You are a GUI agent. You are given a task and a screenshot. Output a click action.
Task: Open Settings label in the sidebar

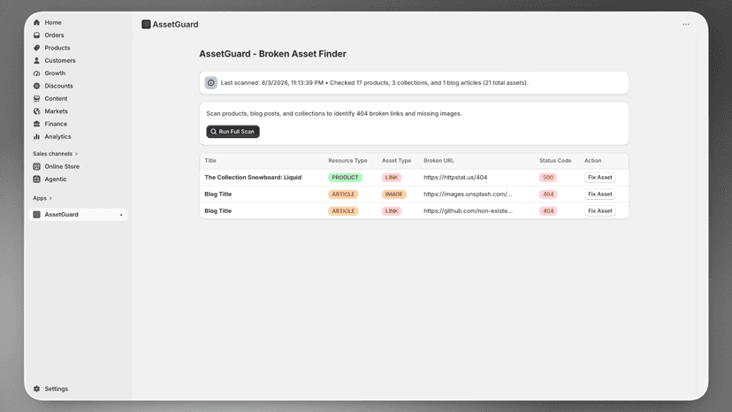point(56,389)
